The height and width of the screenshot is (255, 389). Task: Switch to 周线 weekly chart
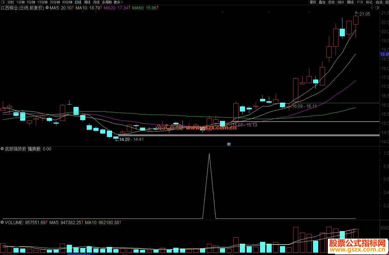pyautogui.click(x=87, y=2)
